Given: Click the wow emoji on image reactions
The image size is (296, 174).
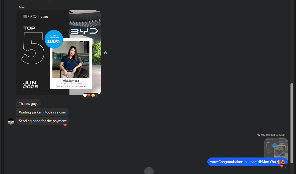Looking at the screenshot, I should click(x=93, y=96).
